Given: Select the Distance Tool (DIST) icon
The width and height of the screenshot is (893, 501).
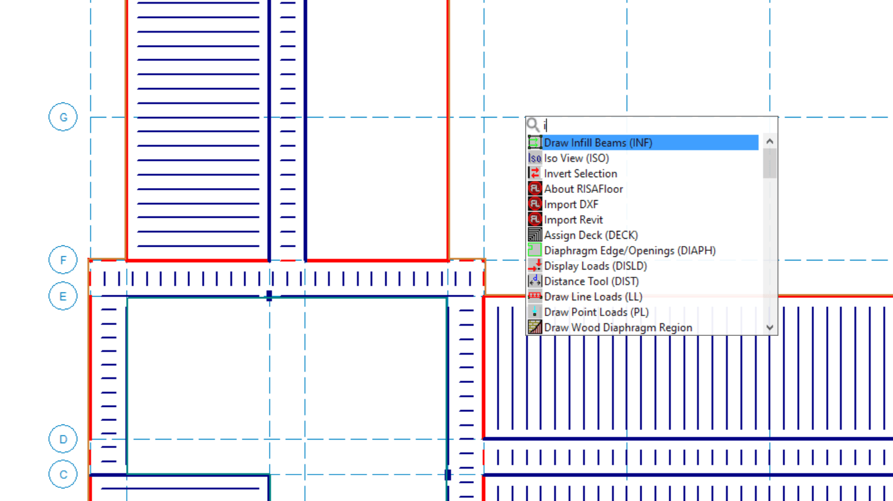Looking at the screenshot, I should 534,281.
